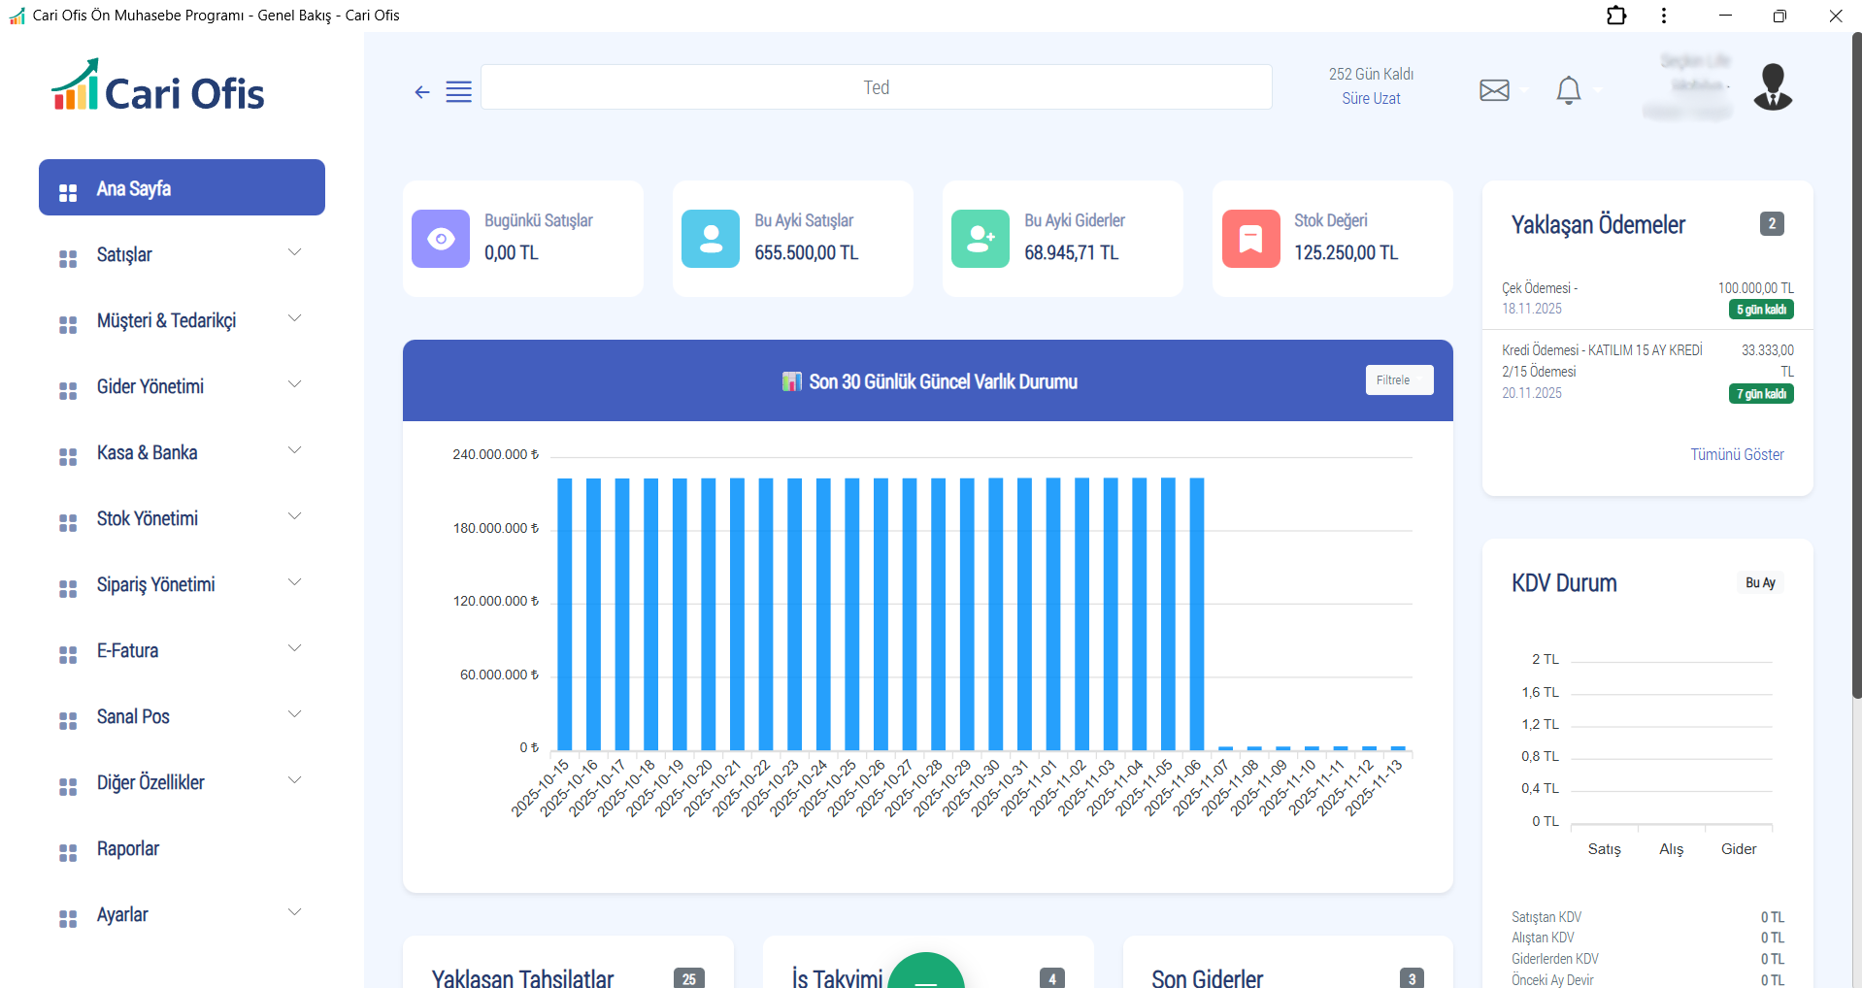Screen dimensions: 1862x988
Task: Click inside the search input field
Action: pos(877,86)
